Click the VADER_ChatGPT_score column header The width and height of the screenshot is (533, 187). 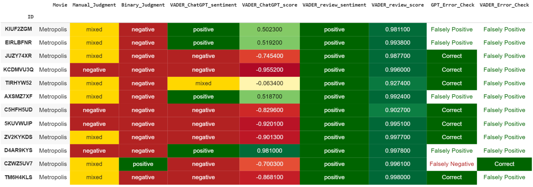(x=269, y=5)
